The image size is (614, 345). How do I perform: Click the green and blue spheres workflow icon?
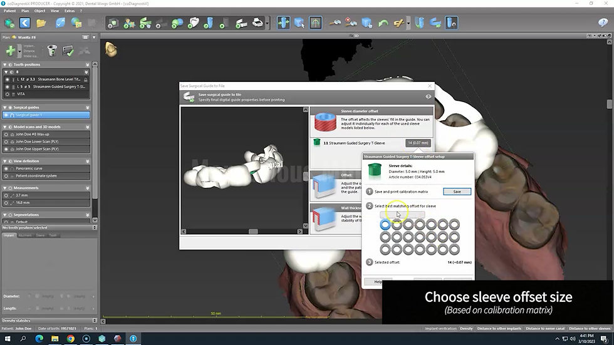point(177,23)
